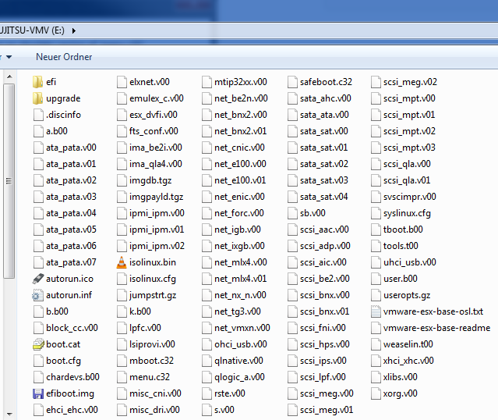
Task: Click the isolinux.cfg file icon
Action: point(122,279)
